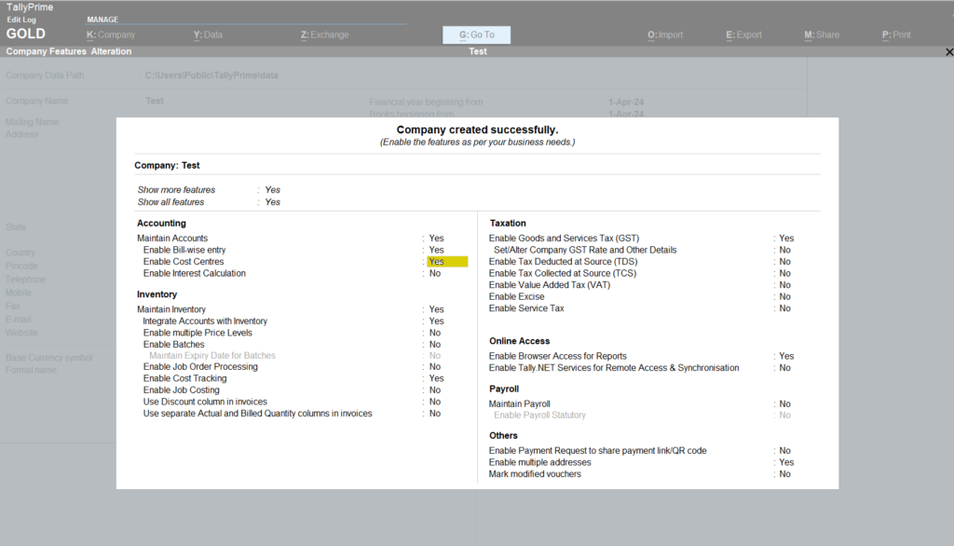
Task: Enable Tax Deducted at Source (TDS)
Action: pyautogui.click(x=784, y=262)
